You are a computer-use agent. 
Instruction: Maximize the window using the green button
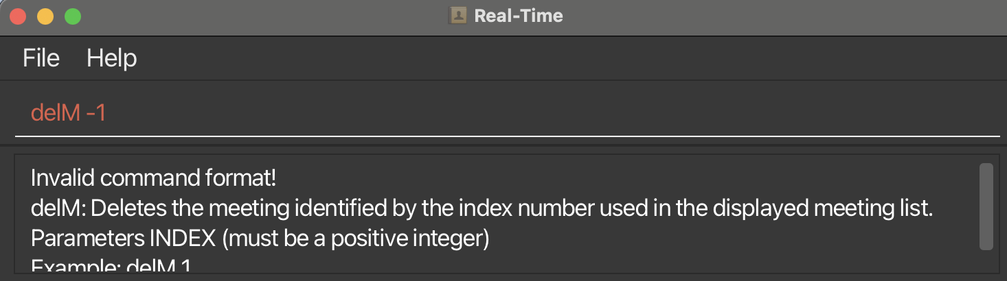coord(73,16)
